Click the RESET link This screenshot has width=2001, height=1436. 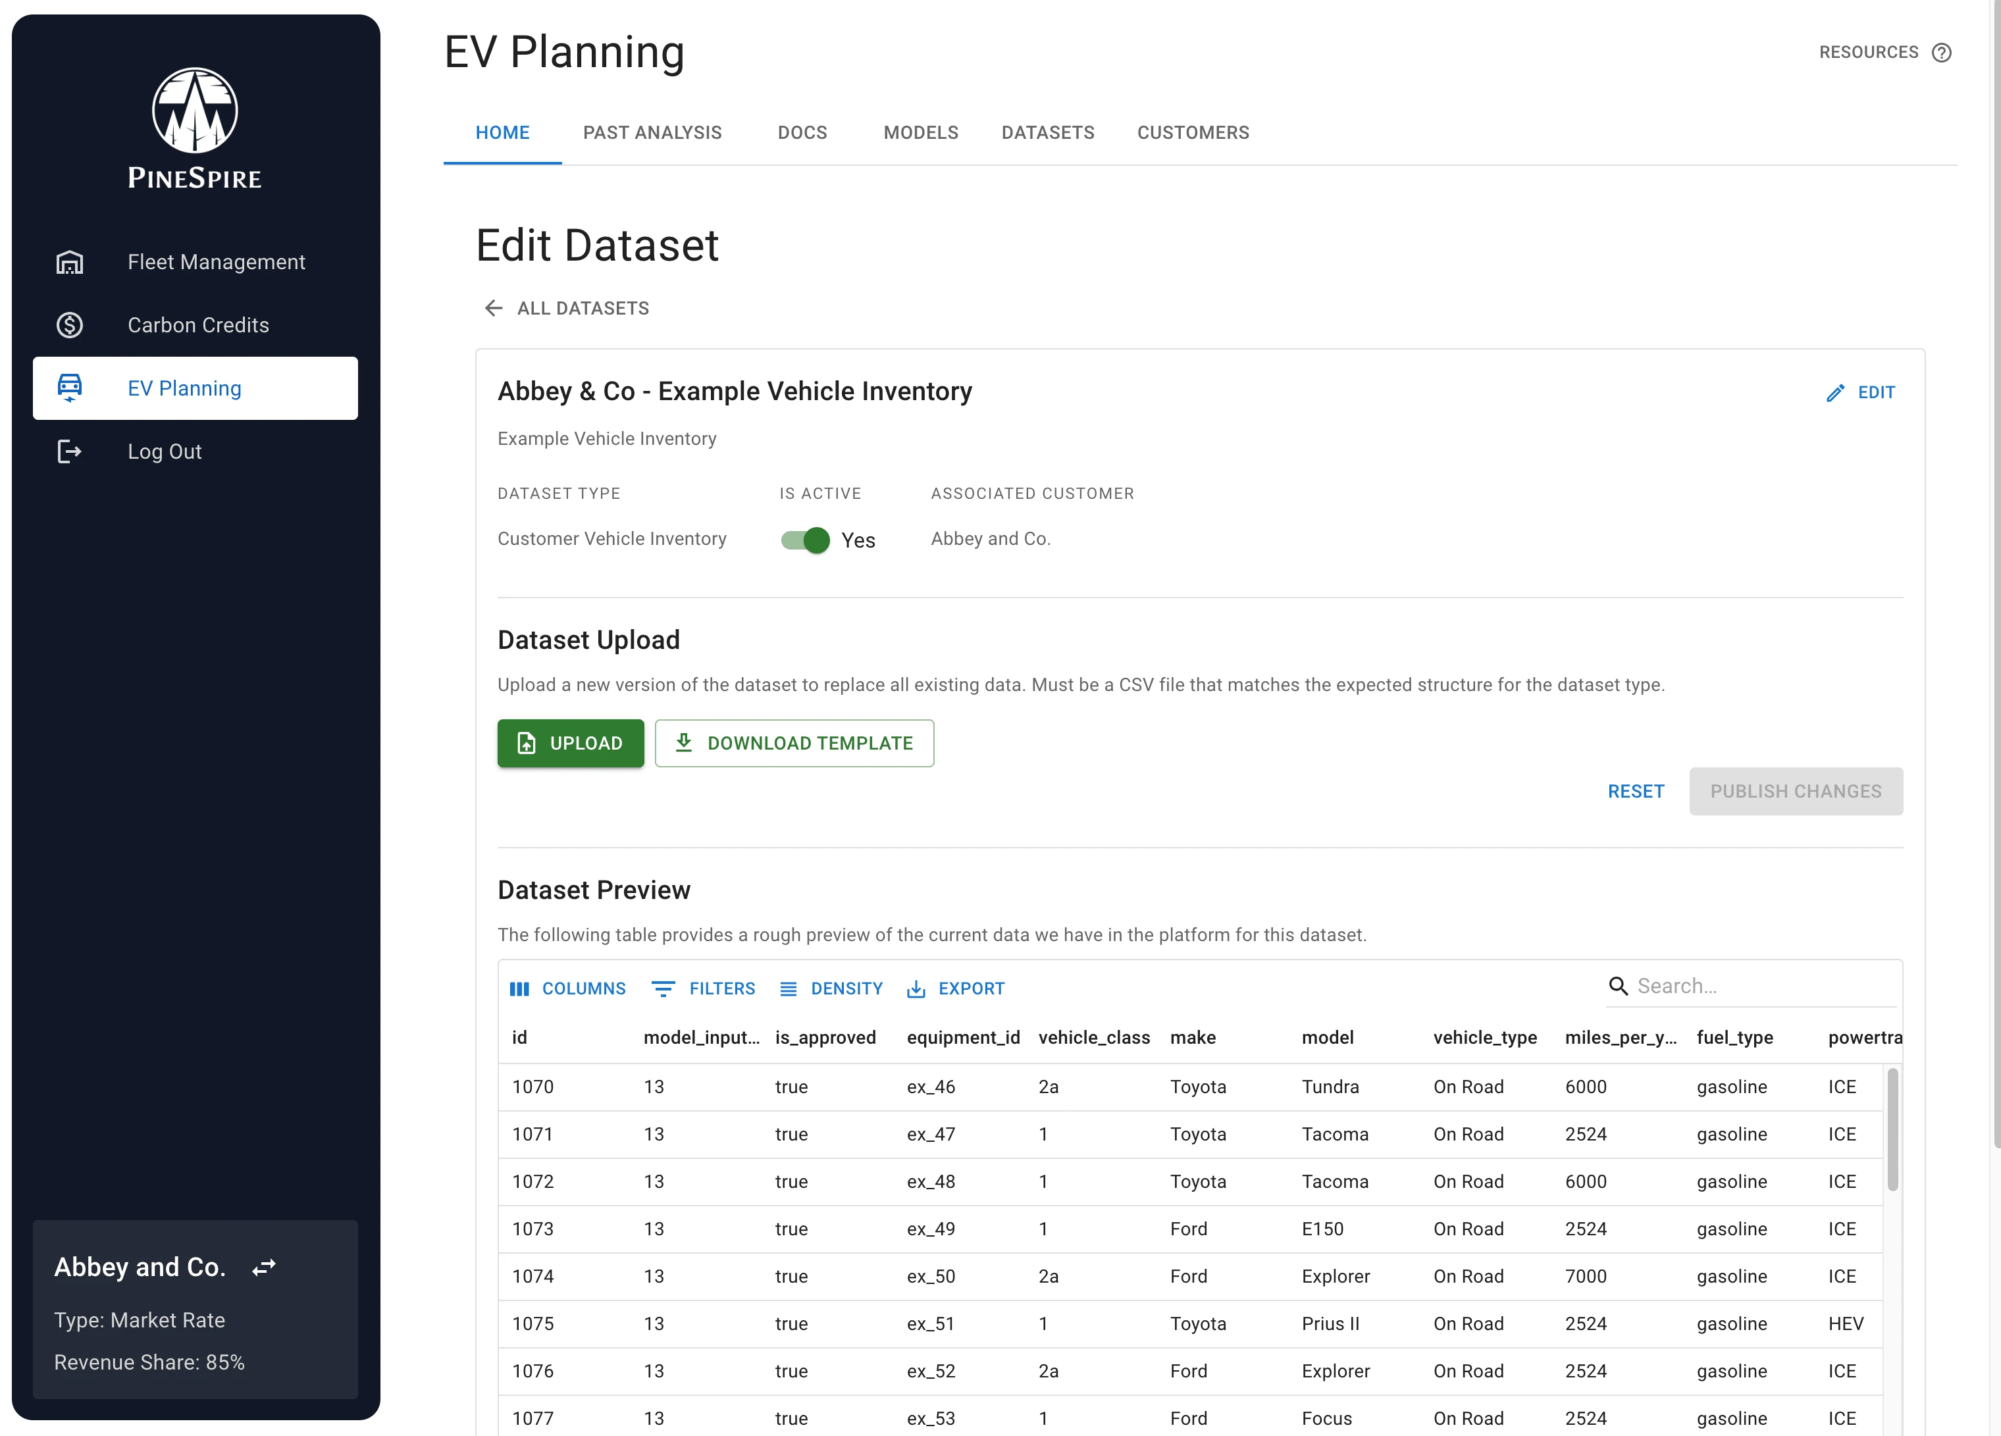tap(1635, 791)
